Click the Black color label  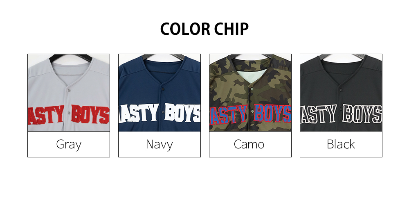341,144
